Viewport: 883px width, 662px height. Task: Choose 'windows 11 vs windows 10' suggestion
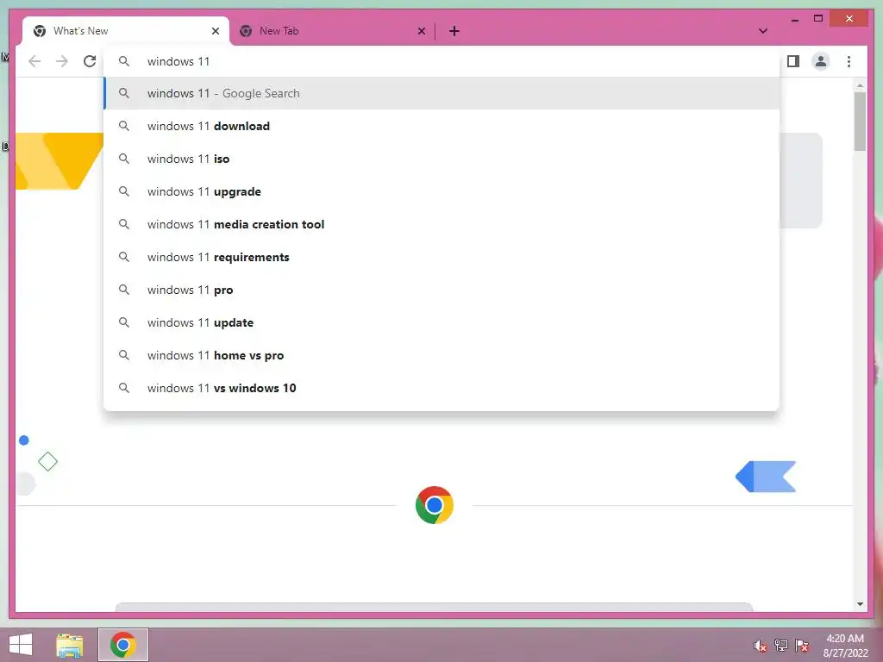pos(441,388)
